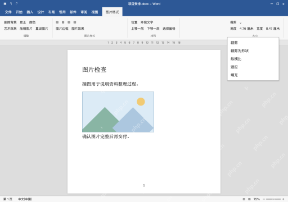Open the 选择窗格 pane
288x202 pixels.
[169, 29]
